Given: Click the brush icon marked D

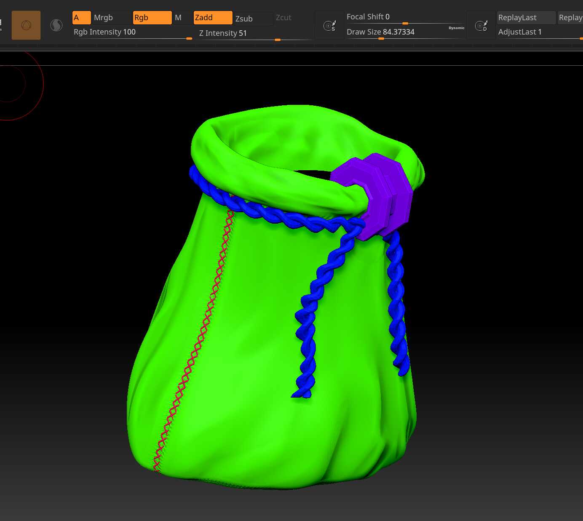Looking at the screenshot, I should 481,26.
